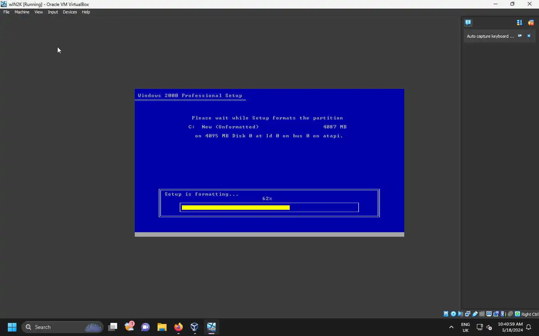Open the network tray icon
539x336 pixels.
tap(479, 327)
